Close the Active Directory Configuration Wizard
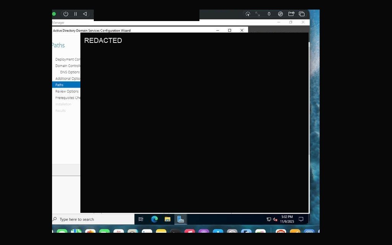Image resolution: width=392 pixels, height=245 pixels. coord(242,30)
